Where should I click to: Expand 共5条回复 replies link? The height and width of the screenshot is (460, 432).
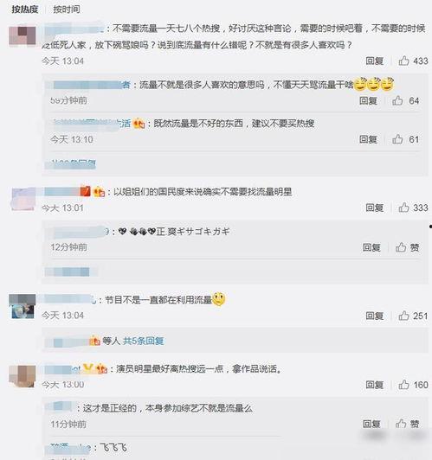pyautogui.click(x=143, y=341)
